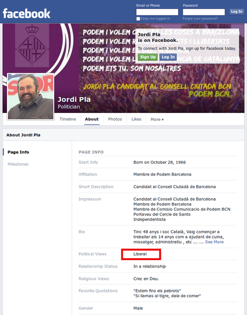
Task: Open Jordi Pla's profile picture
Action: click(x=31, y=97)
